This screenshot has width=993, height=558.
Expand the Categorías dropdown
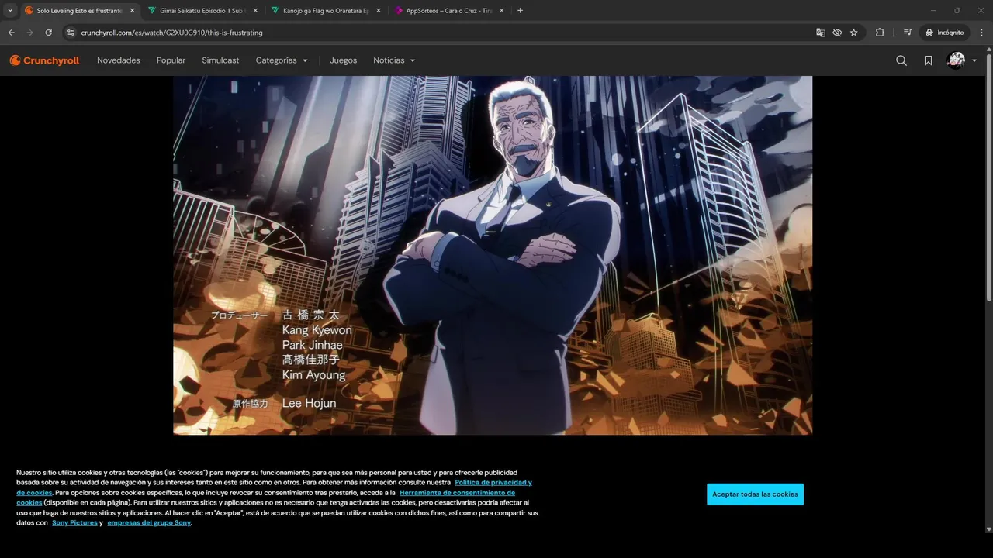pos(282,60)
